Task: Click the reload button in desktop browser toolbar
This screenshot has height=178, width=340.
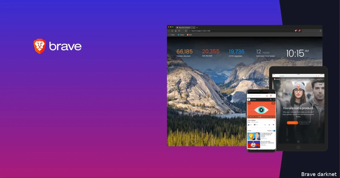Action: 179,31
